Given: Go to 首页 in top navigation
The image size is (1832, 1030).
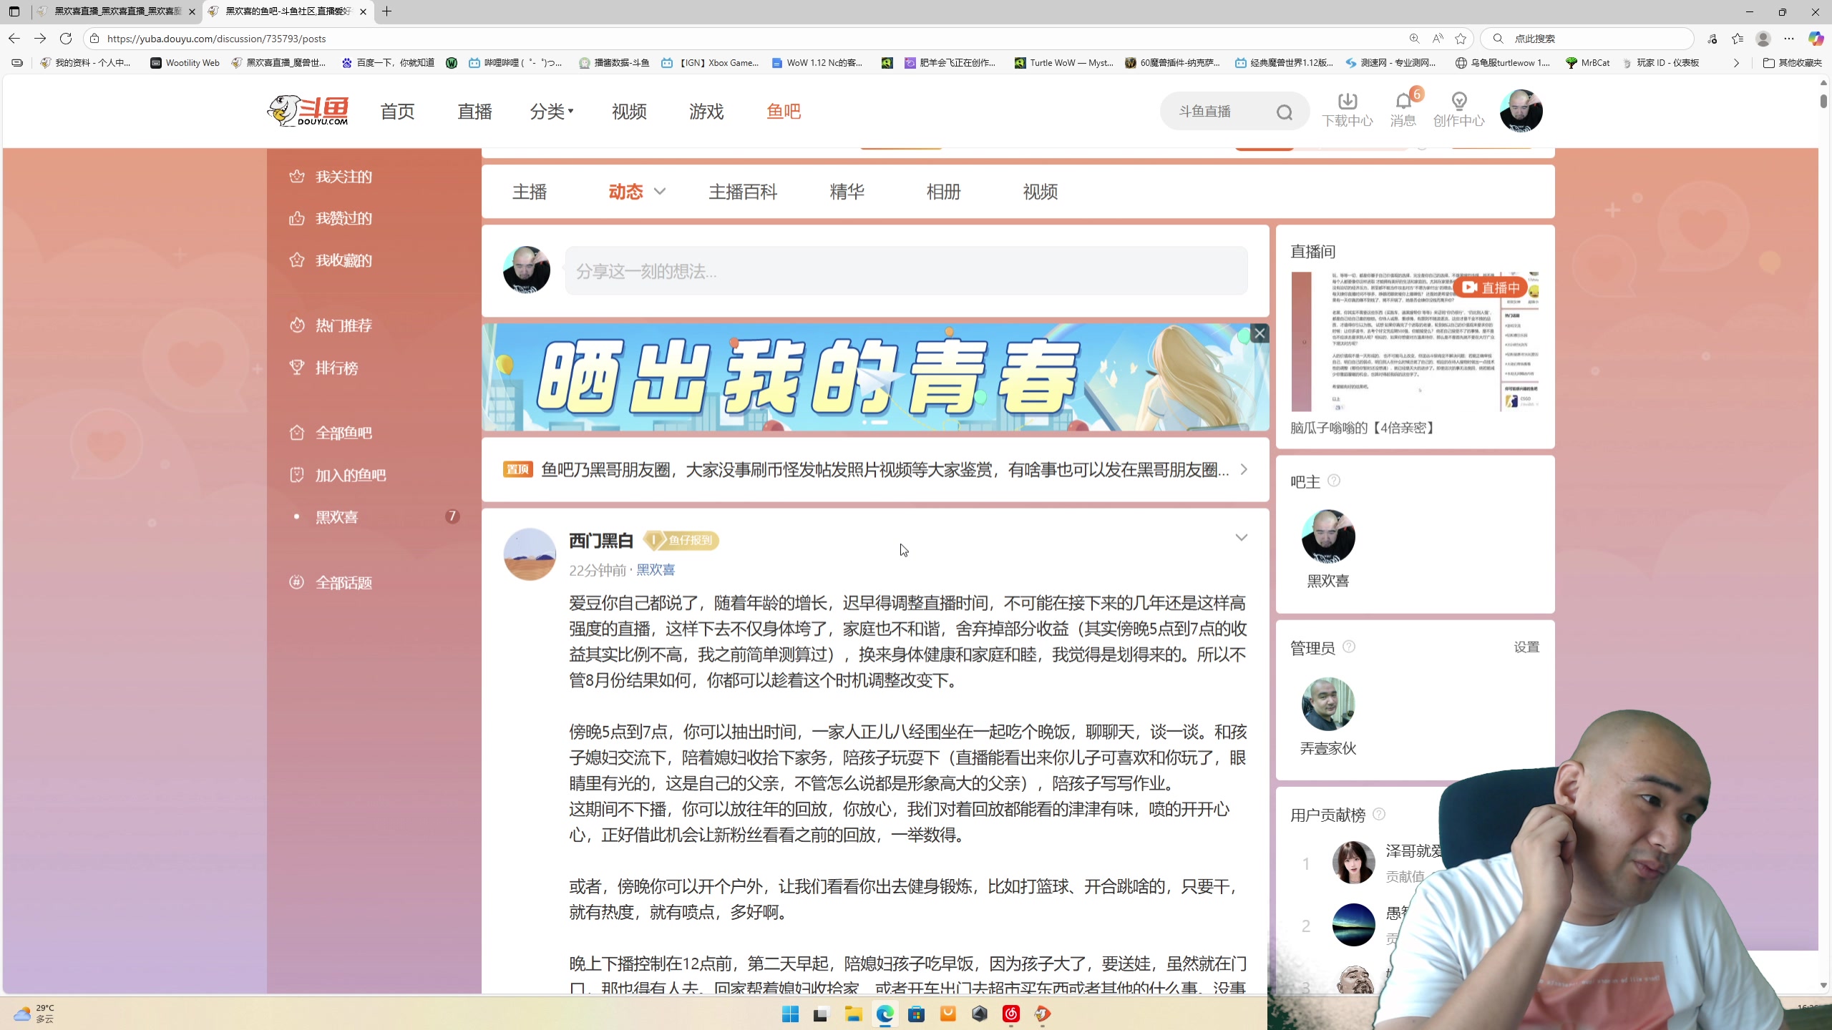Looking at the screenshot, I should click(398, 112).
